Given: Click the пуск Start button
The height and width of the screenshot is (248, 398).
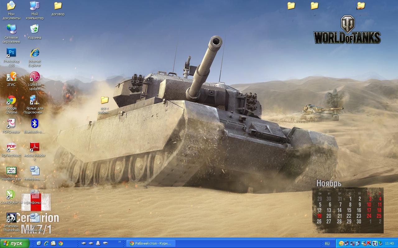Looking at the screenshot, I should point(15,243).
